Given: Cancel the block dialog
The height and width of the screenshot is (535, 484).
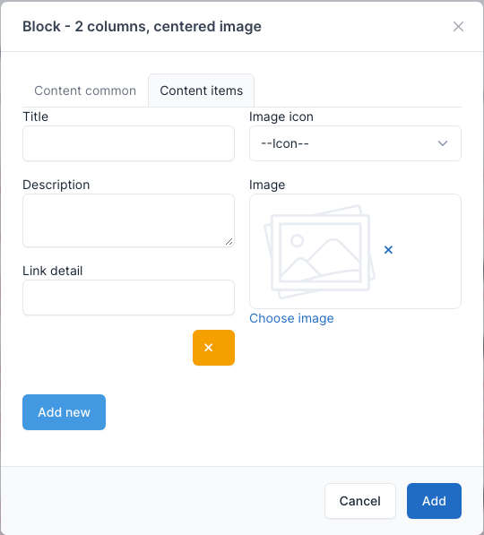Looking at the screenshot, I should (x=360, y=501).
